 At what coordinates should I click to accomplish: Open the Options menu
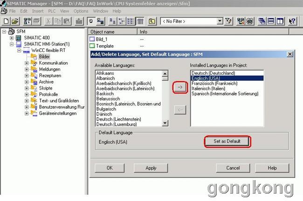click(81, 11)
